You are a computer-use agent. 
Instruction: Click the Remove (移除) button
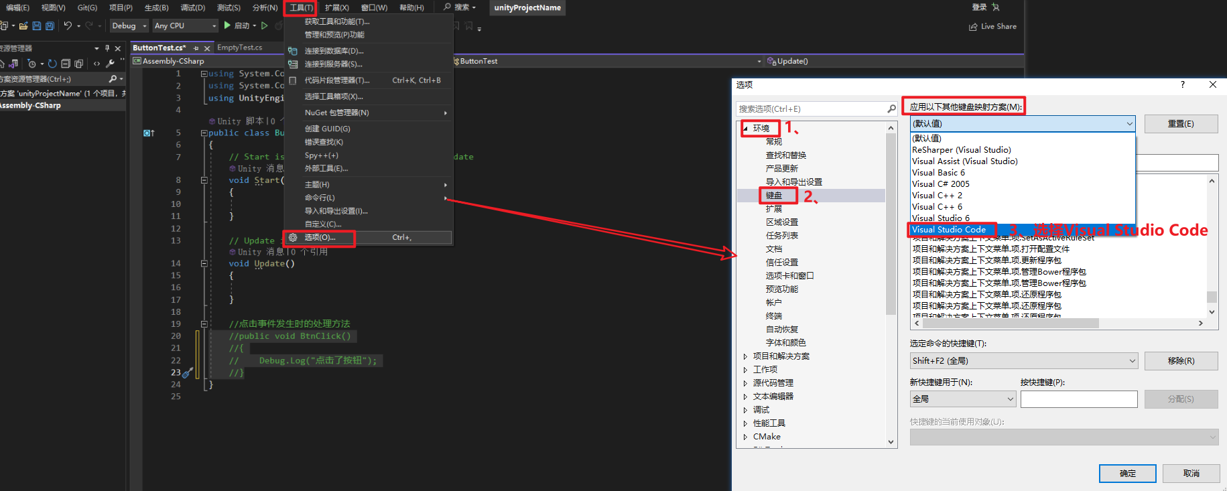click(1181, 360)
